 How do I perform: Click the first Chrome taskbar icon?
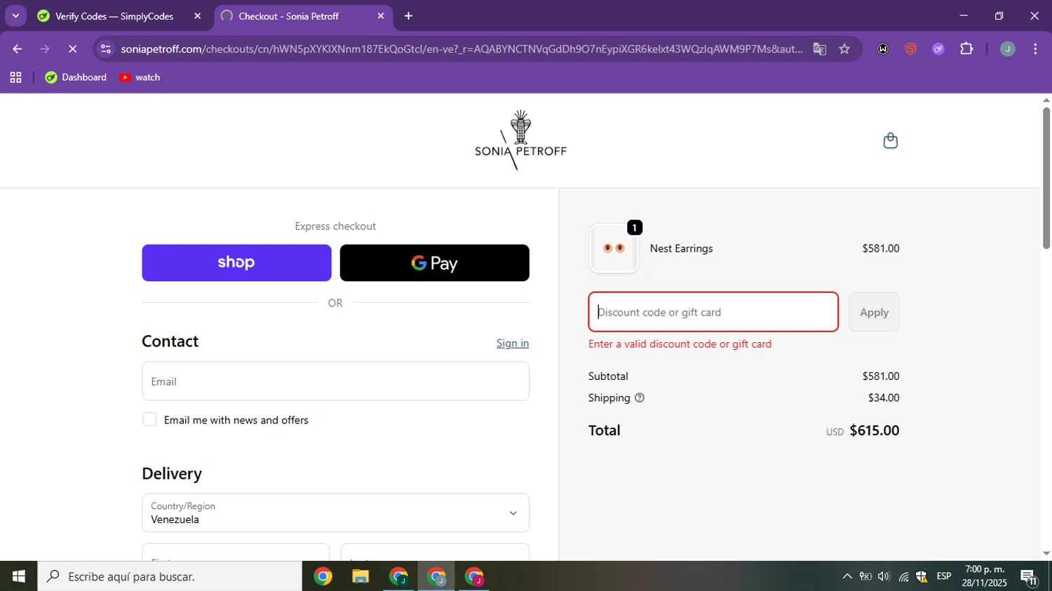pyautogui.click(x=323, y=577)
